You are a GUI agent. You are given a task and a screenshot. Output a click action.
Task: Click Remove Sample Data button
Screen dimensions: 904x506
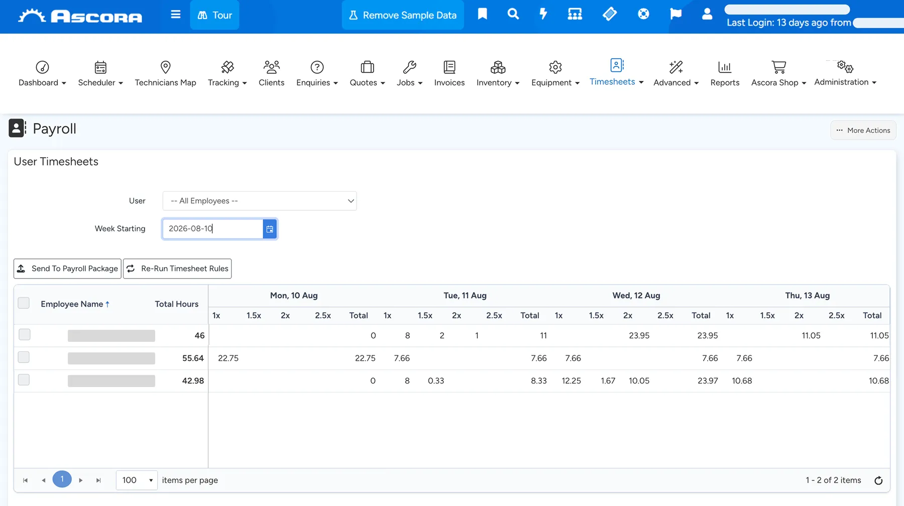pos(403,15)
